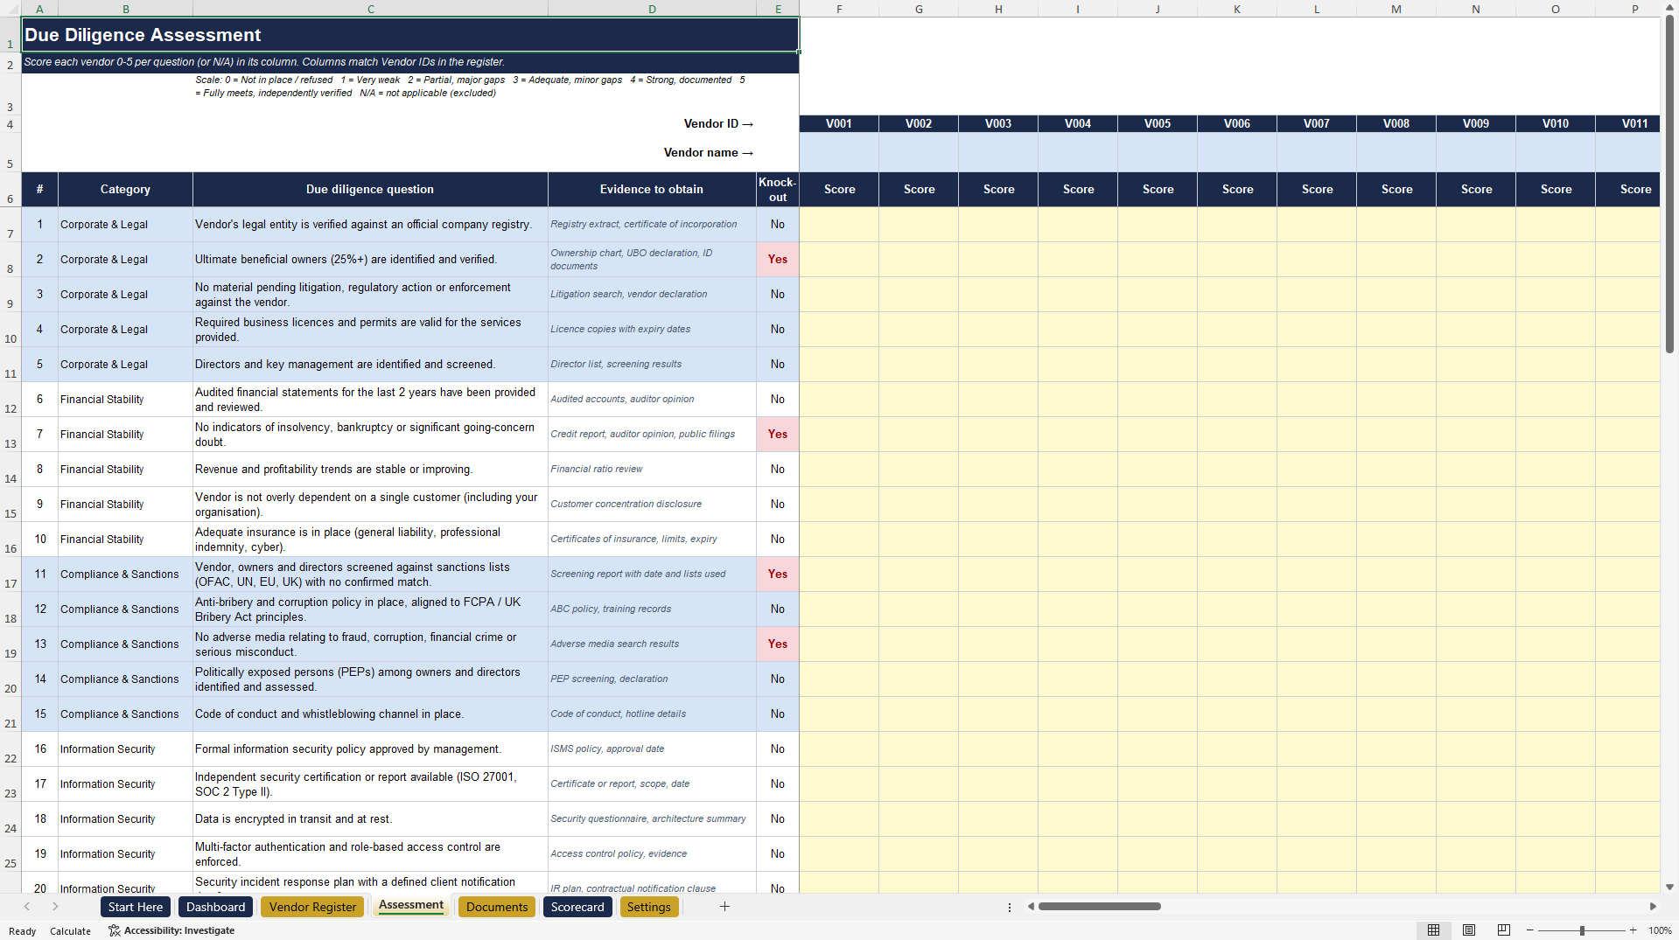This screenshot has width=1679, height=940.
Task: Click the Evidence to obtain header
Action: tap(652, 189)
